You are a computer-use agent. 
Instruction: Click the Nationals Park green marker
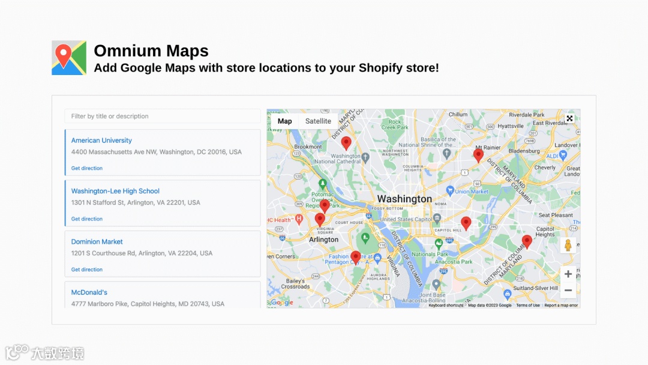click(439, 244)
